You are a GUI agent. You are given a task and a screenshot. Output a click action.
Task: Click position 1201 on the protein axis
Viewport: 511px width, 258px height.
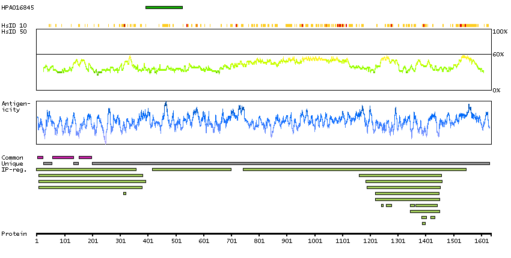[x=370, y=241]
